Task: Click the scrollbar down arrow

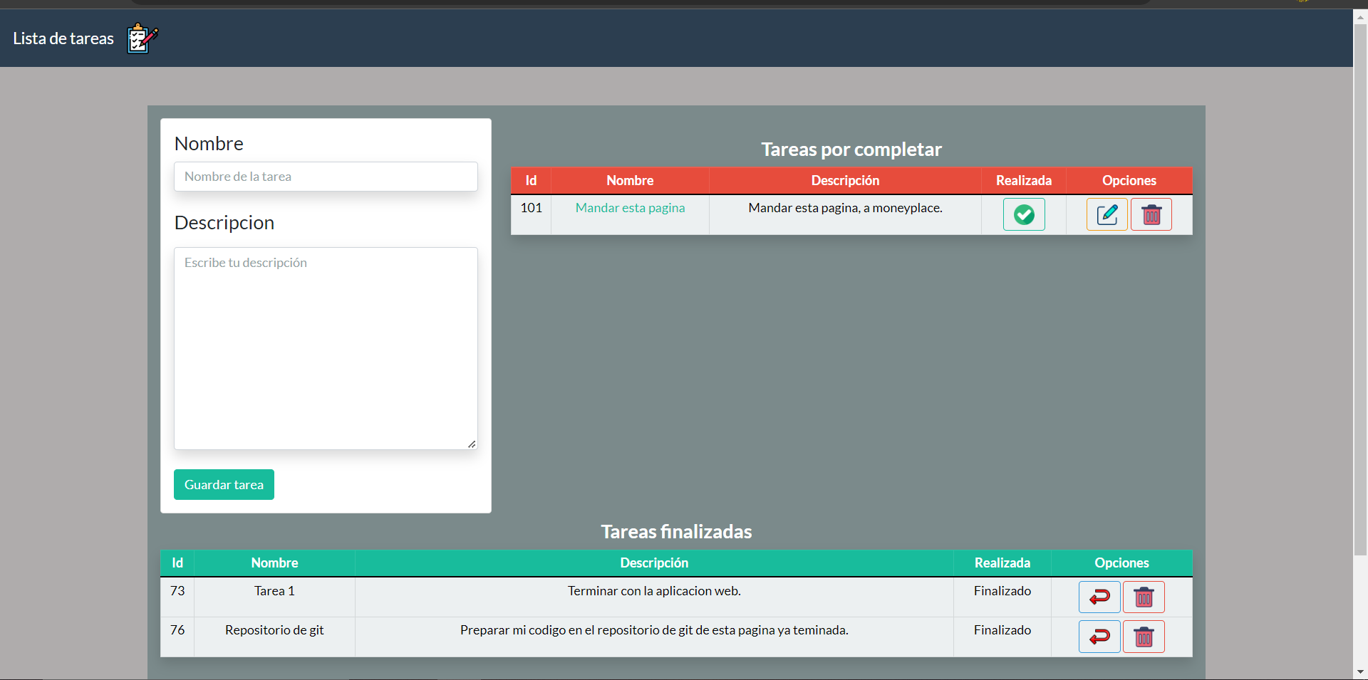Action: pyautogui.click(x=1360, y=670)
